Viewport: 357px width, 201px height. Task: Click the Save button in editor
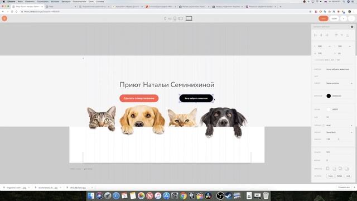click(324, 18)
